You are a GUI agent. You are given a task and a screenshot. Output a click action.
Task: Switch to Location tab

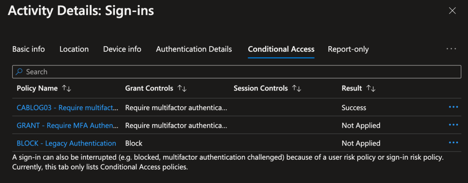coord(74,49)
